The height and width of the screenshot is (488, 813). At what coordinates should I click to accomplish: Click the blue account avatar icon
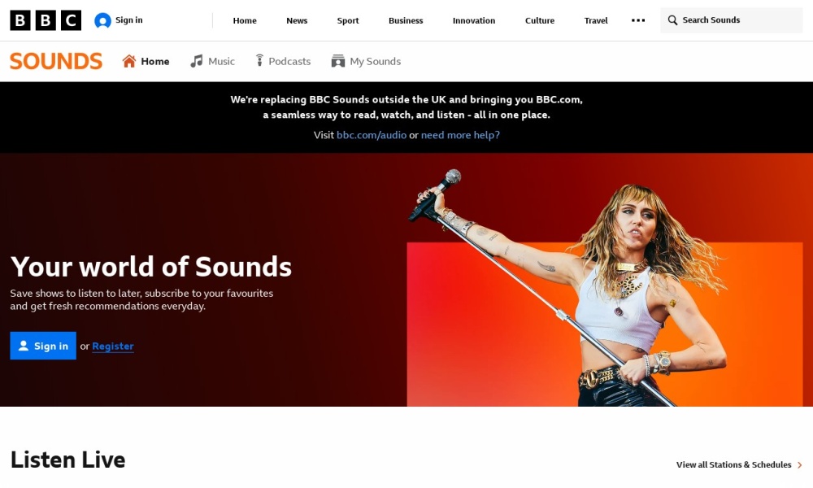pyautogui.click(x=102, y=20)
